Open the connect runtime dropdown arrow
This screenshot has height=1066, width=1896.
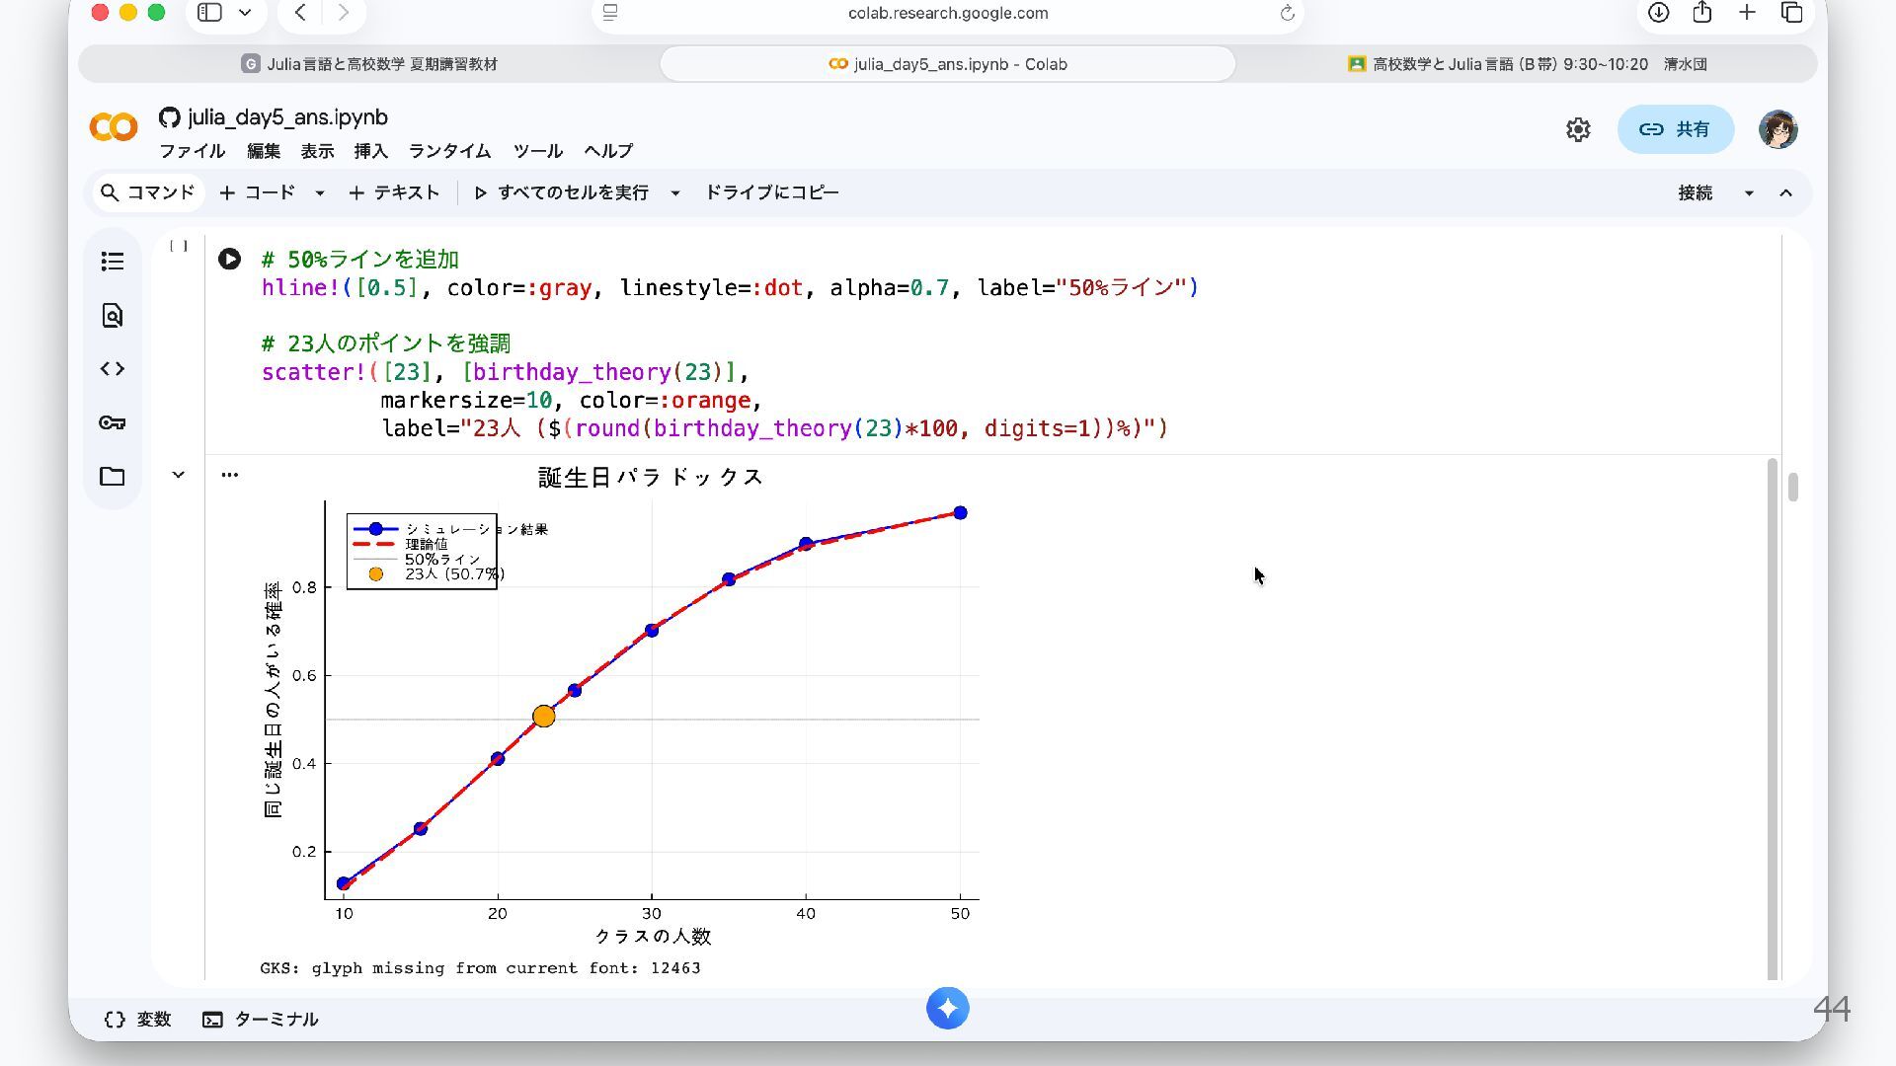pyautogui.click(x=1749, y=193)
